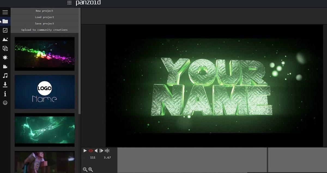Open the checkbox checklist sidebar icon
327x173 pixels.
(5, 30)
